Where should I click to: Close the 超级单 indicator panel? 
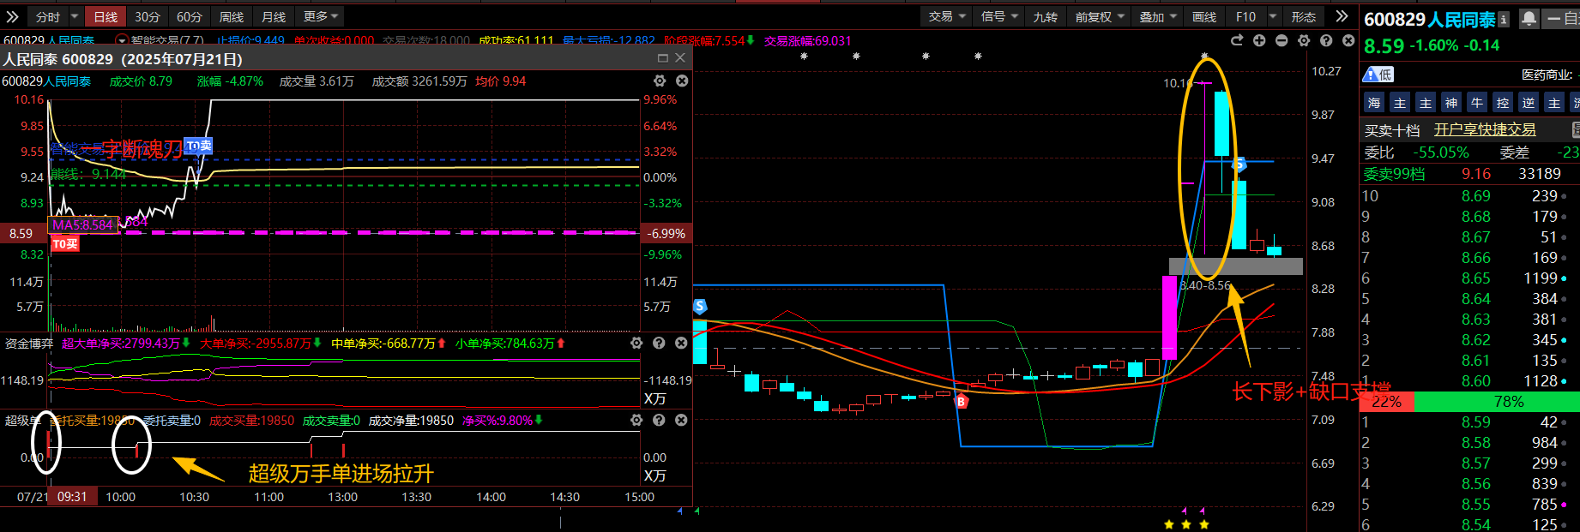tap(681, 420)
